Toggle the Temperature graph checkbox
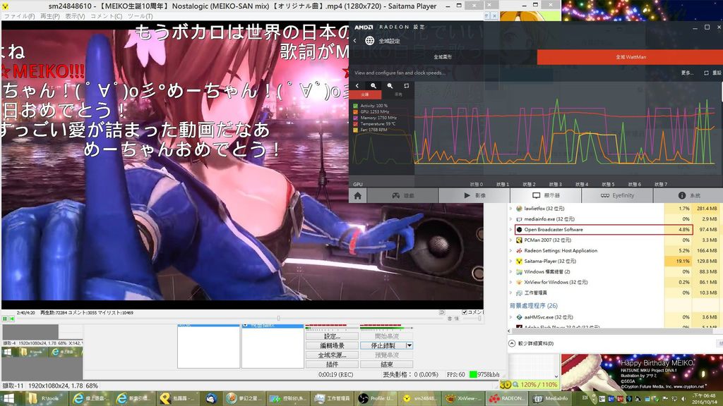 coord(356,124)
